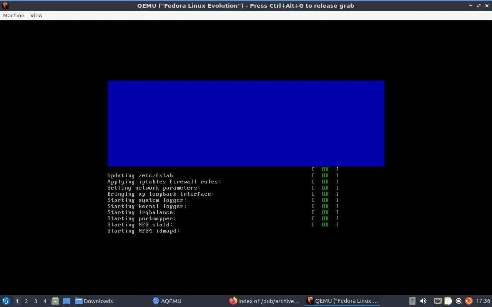Click the orange update notifier tray icon

point(469,301)
